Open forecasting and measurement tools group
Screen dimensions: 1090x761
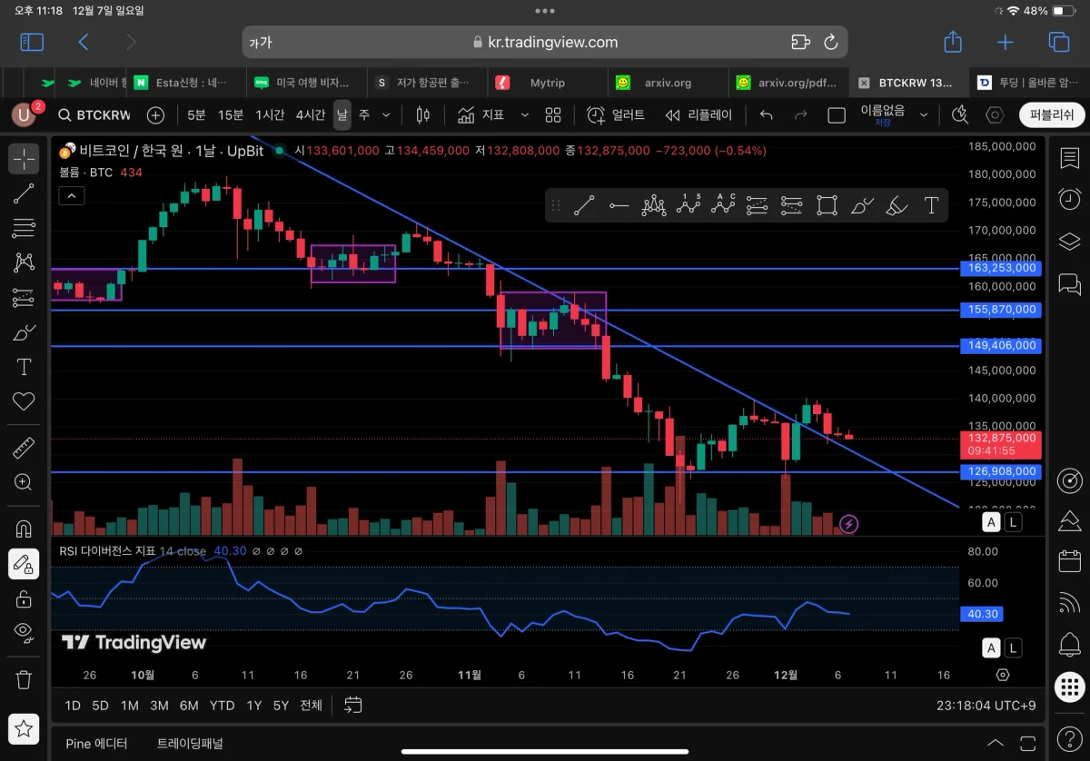pos(24,297)
